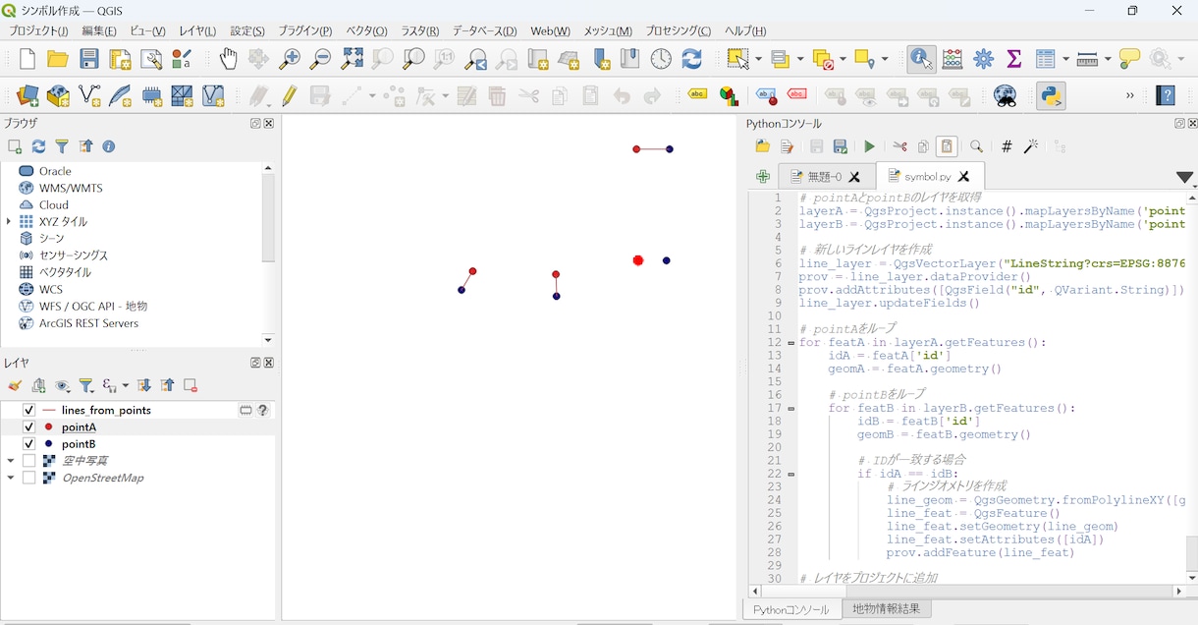Screen dimensions: 1198x625
Task: Activate the Identify Features tool
Action: [921, 59]
